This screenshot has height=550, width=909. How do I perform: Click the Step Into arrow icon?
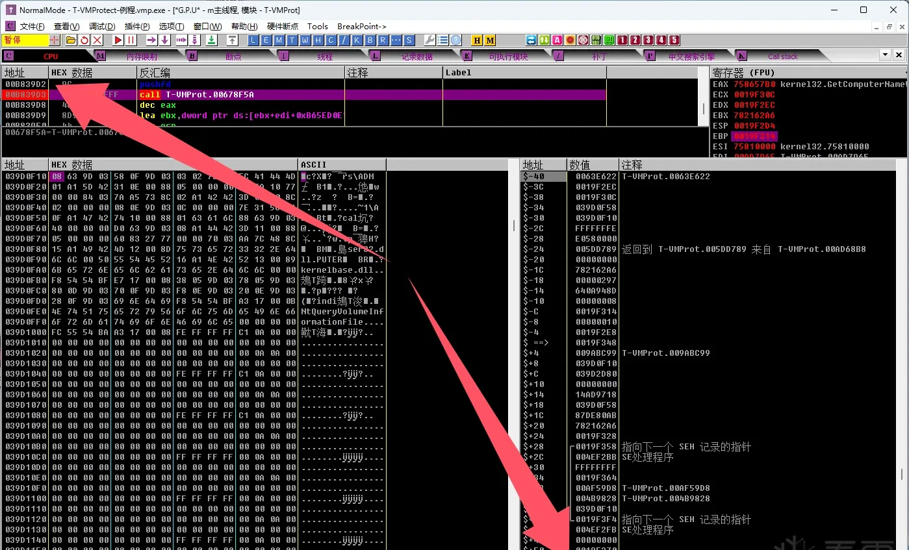[152, 40]
